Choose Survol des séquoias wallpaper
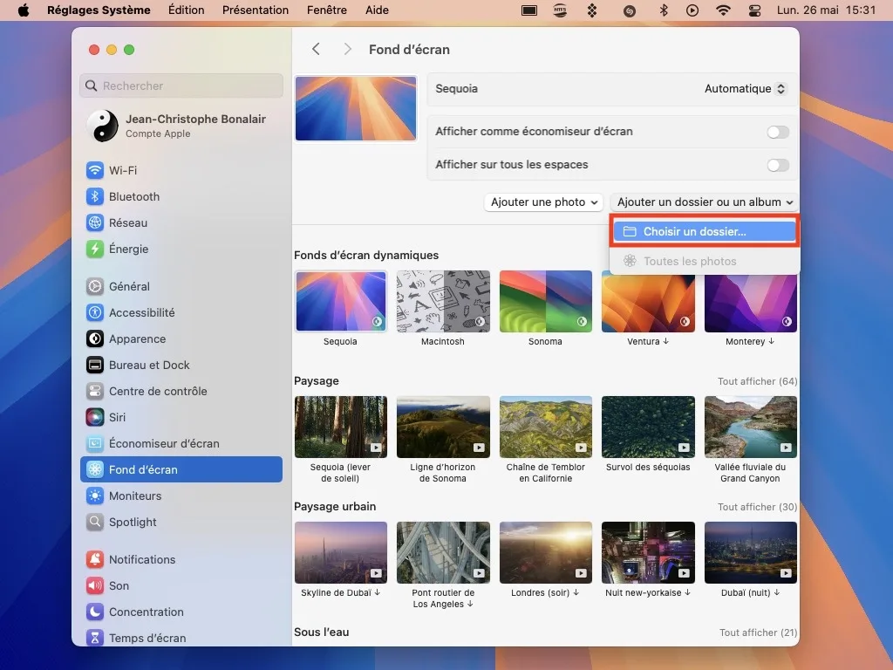This screenshot has height=670, width=893. click(x=648, y=427)
